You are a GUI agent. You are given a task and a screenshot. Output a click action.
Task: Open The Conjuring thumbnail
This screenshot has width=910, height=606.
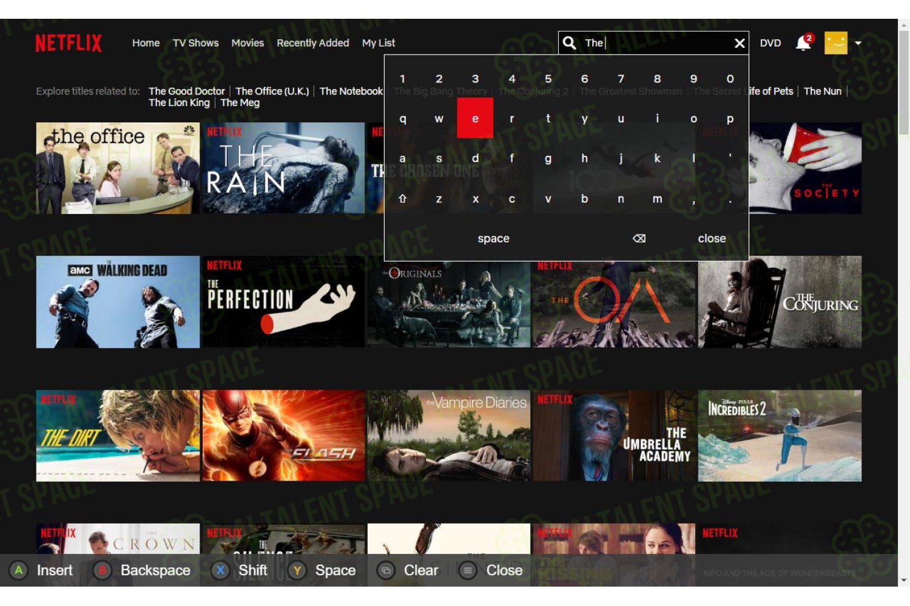(x=780, y=302)
